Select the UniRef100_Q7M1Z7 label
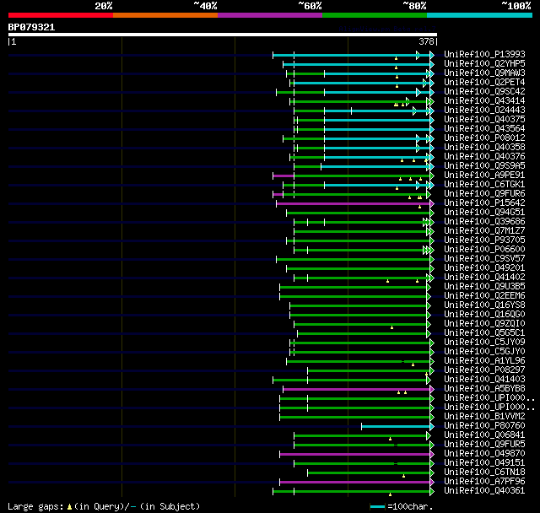540x513 pixels. (484, 231)
